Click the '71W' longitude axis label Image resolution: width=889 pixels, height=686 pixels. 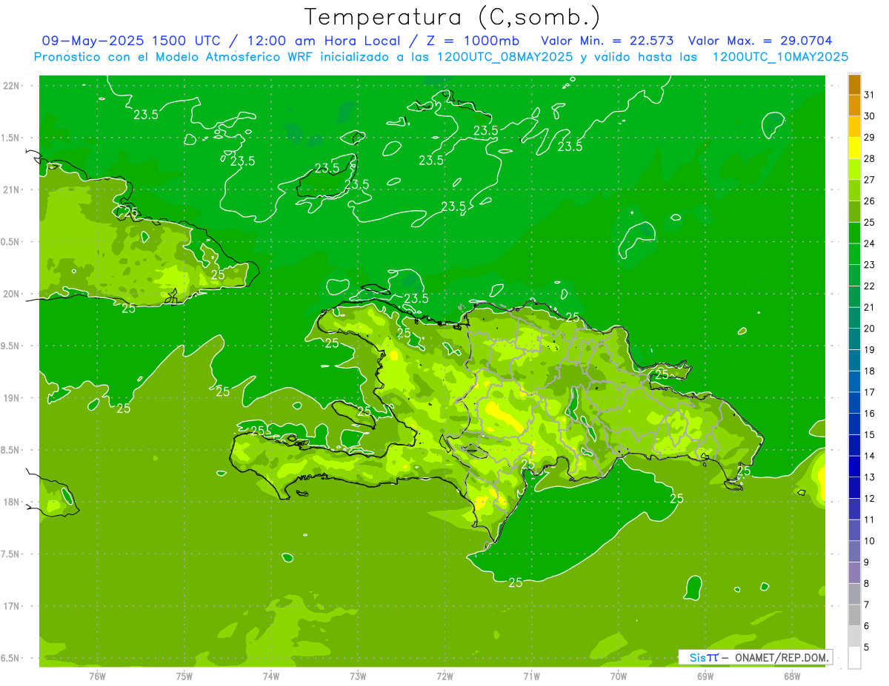click(x=531, y=676)
